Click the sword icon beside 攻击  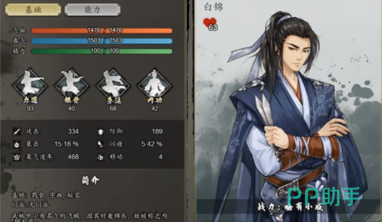point(17,132)
